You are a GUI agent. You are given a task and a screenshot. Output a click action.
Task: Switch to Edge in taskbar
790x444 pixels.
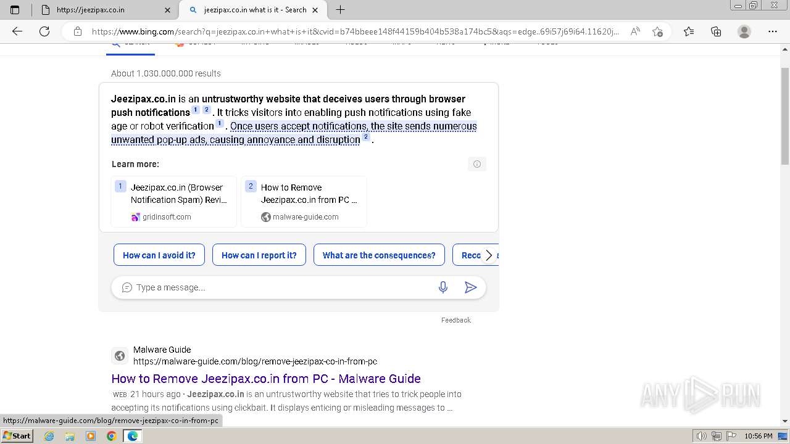tap(132, 436)
